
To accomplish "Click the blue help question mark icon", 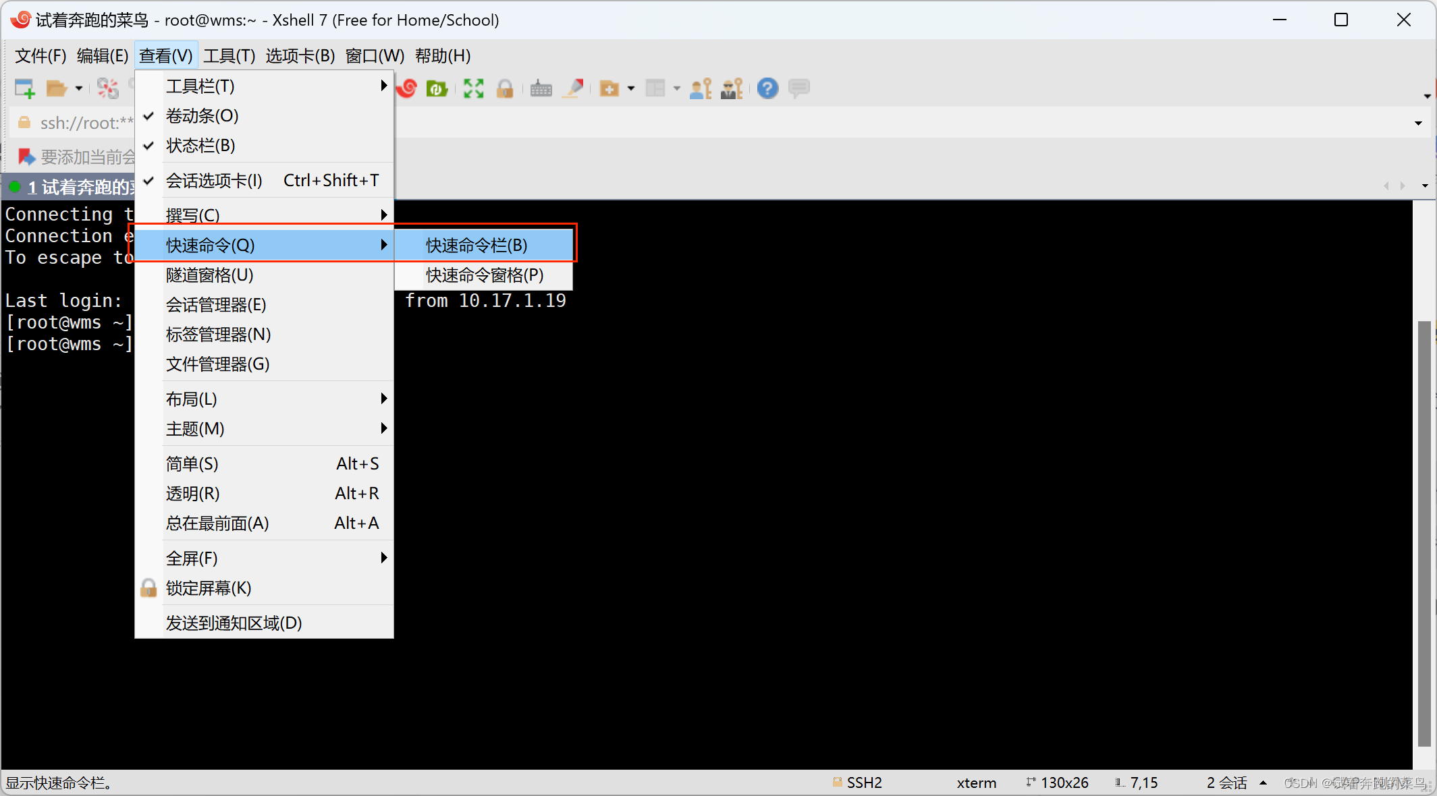I will coord(767,88).
